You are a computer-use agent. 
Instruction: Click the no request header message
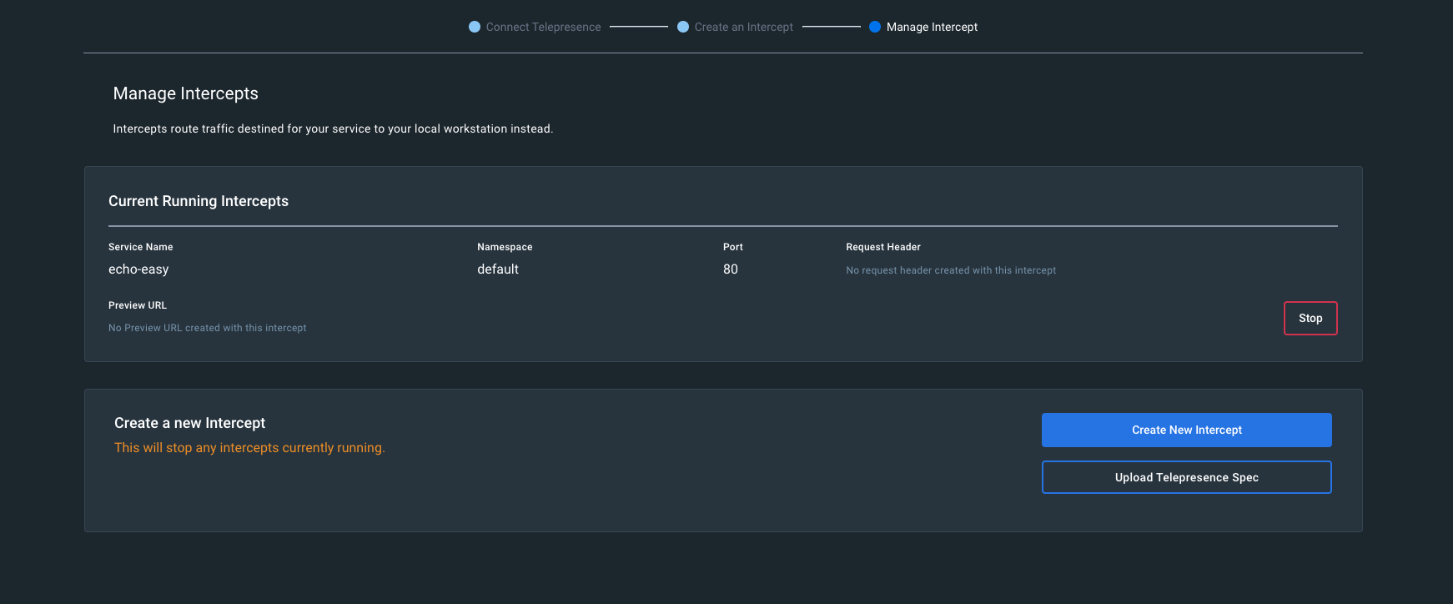point(951,270)
